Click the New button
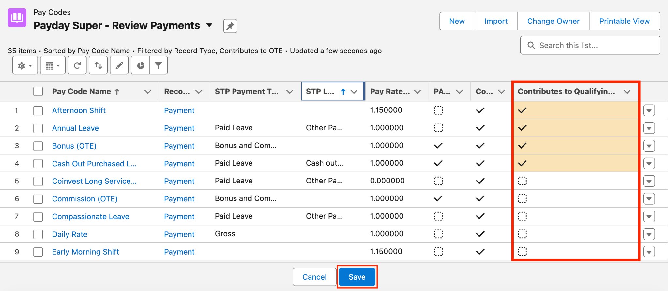 tap(457, 21)
